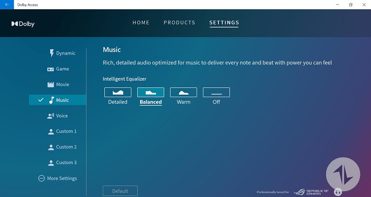Click the headphones icon at bottom right
Image resolution: width=371 pixels, height=197 pixels.
[338, 192]
